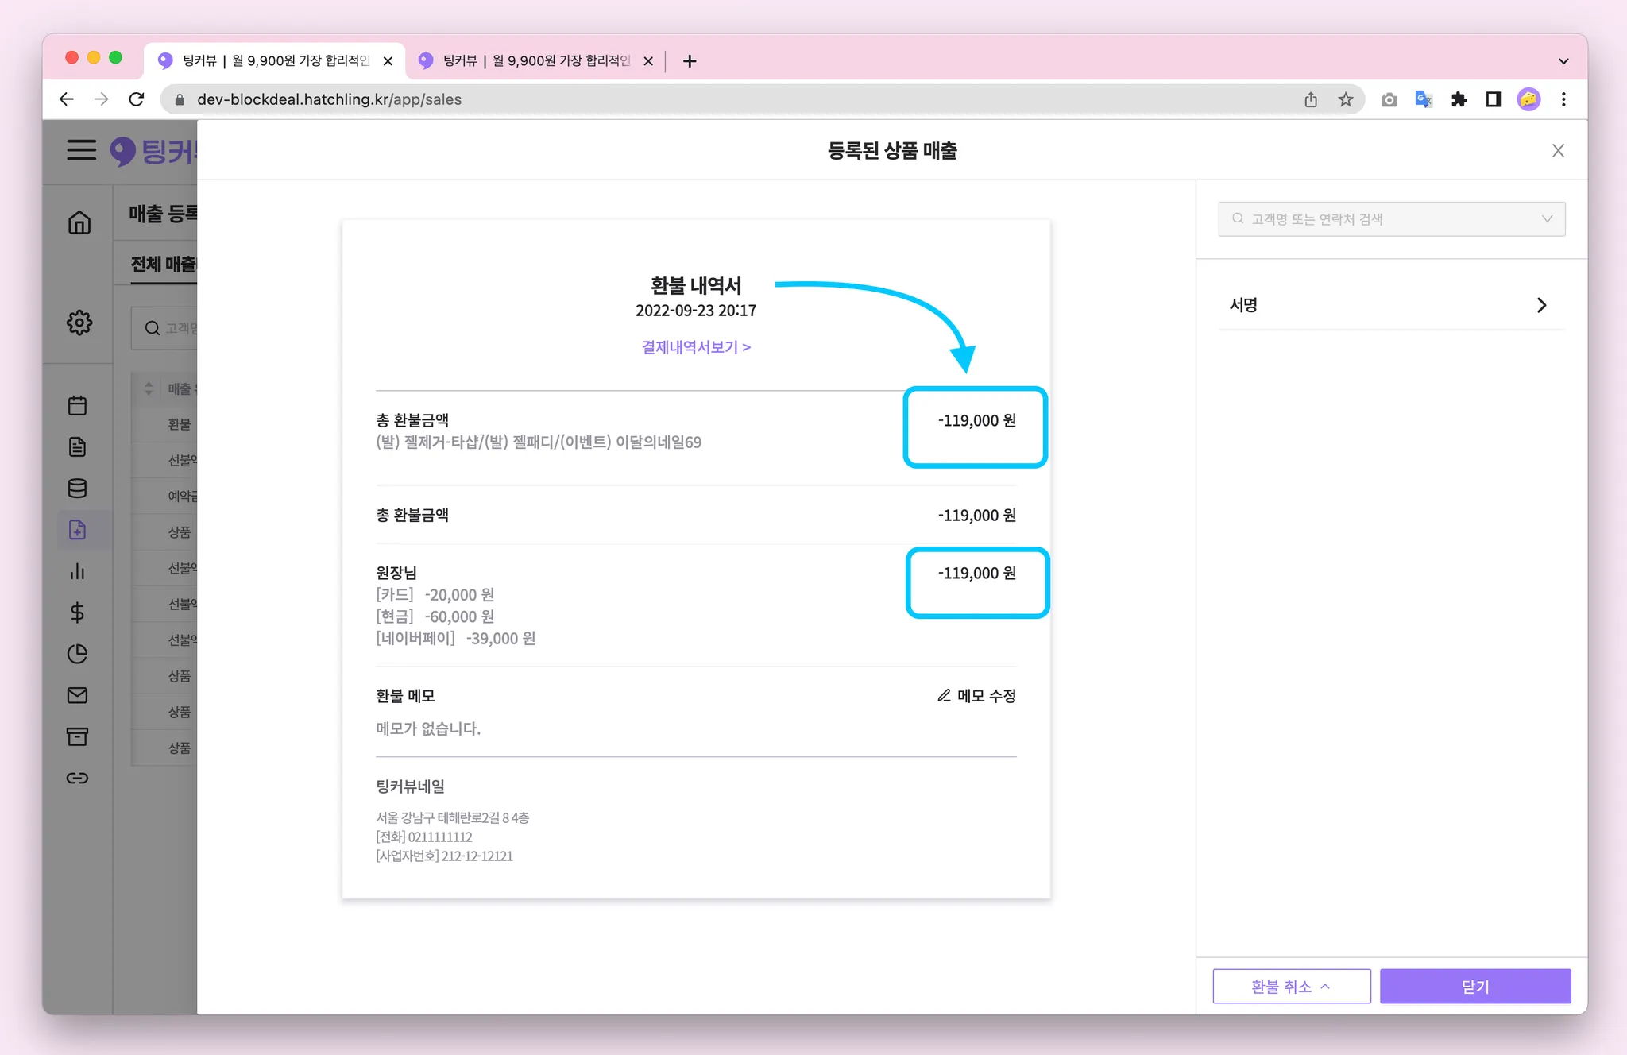Open settings gear in sidebar

pyautogui.click(x=79, y=323)
